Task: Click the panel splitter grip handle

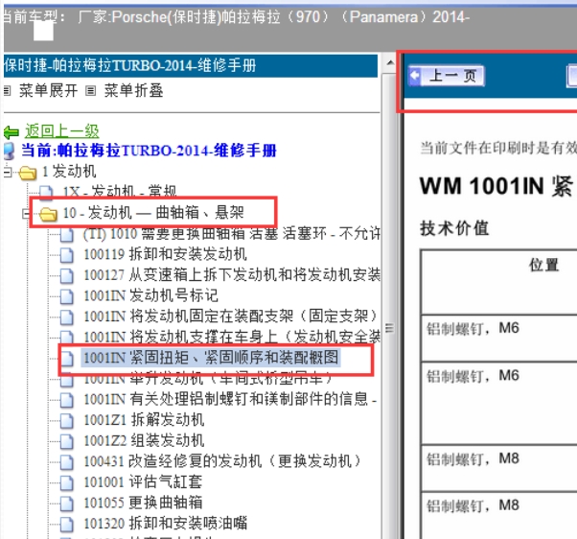Action: [389, 328]
